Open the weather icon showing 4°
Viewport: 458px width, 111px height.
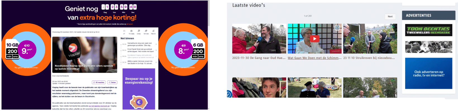pyautogui.click(x=124, y=32)
